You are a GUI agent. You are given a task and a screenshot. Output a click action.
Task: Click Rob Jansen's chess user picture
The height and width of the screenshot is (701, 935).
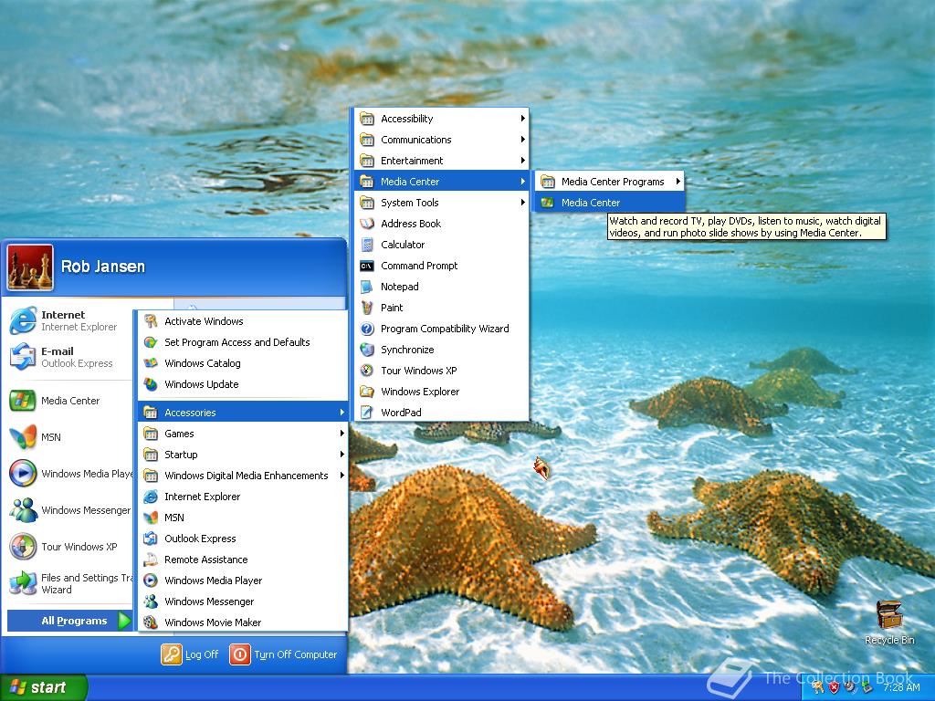pos(30,267)
